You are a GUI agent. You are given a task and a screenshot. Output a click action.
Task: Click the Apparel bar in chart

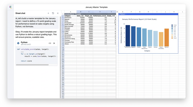click(x=133, y=36)
